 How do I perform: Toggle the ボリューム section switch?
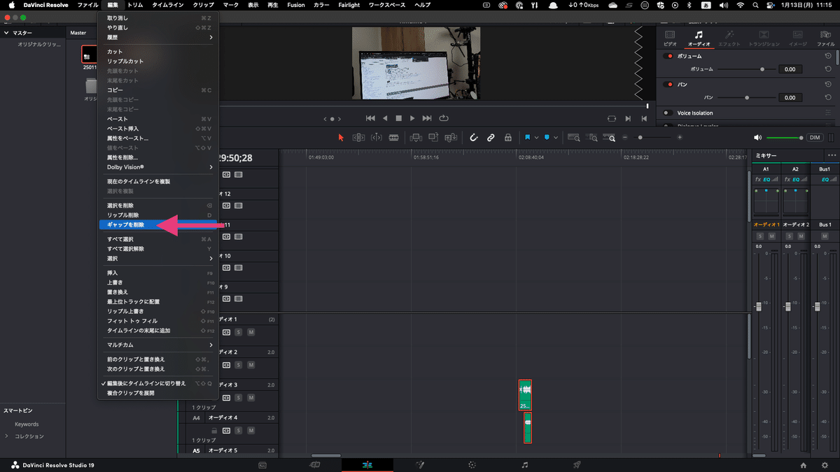[668, 56]
